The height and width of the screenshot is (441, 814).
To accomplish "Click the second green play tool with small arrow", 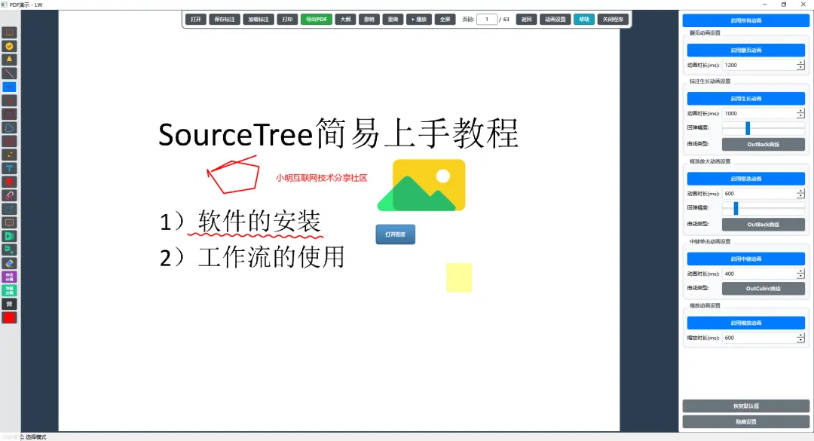I will point(9,250).
